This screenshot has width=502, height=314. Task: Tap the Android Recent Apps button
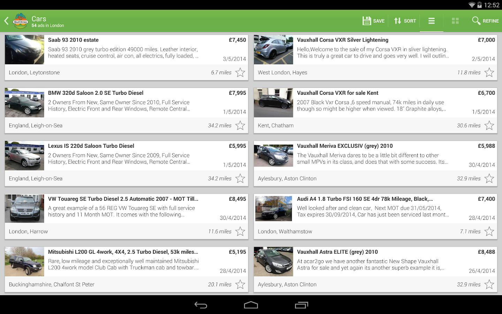click(x=302, y=305)
